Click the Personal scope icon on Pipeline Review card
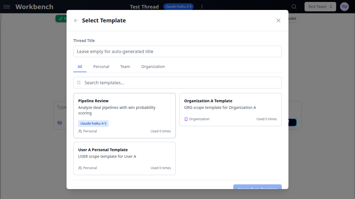 tap(80, 131)
